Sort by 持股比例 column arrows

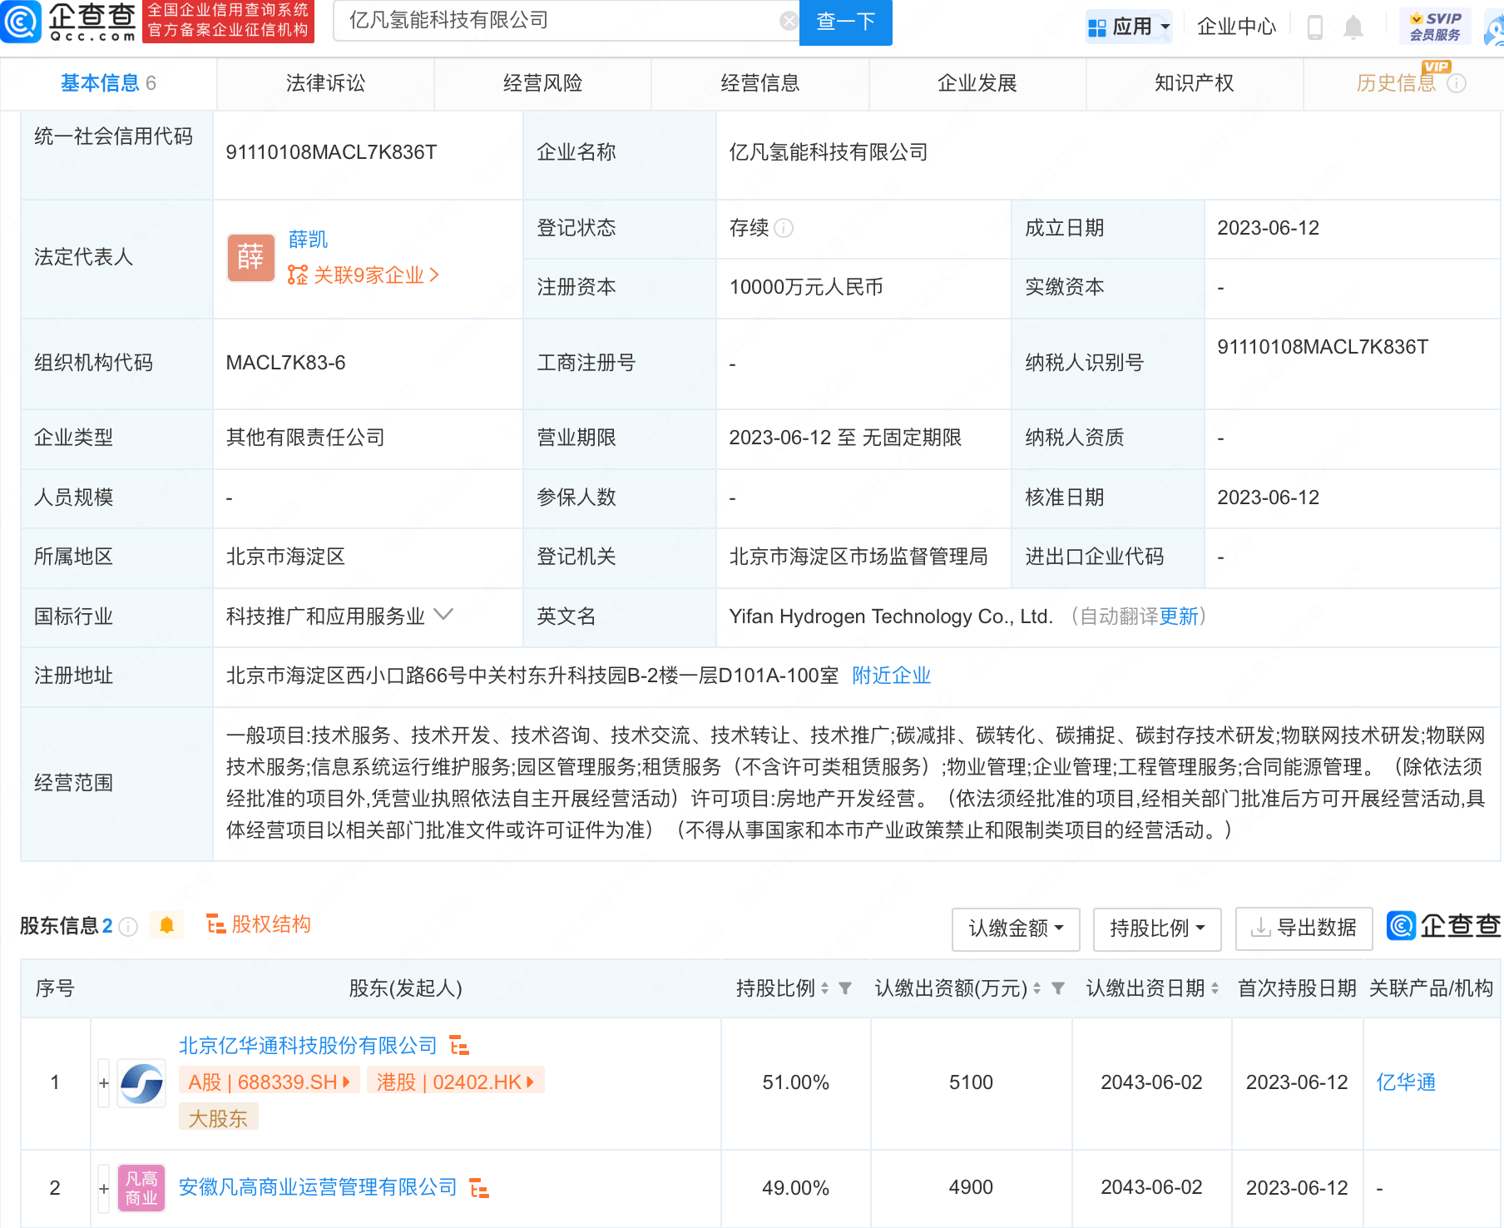[825, 988]
